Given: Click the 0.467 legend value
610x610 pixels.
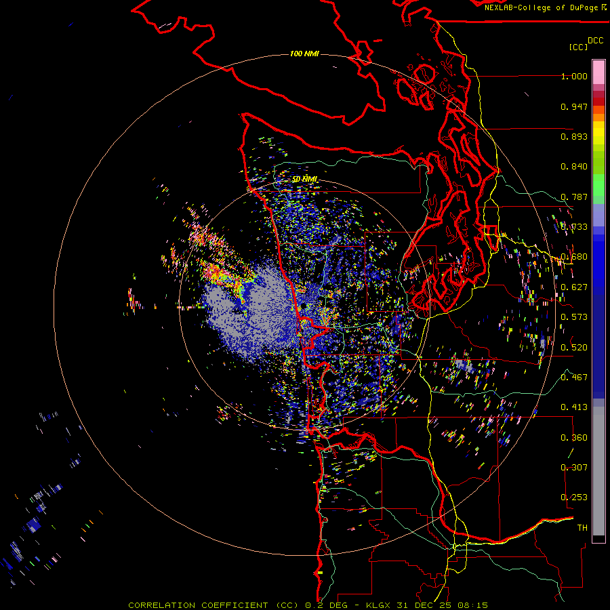Looking at the screenshot, I should click(x=574, y=378).
